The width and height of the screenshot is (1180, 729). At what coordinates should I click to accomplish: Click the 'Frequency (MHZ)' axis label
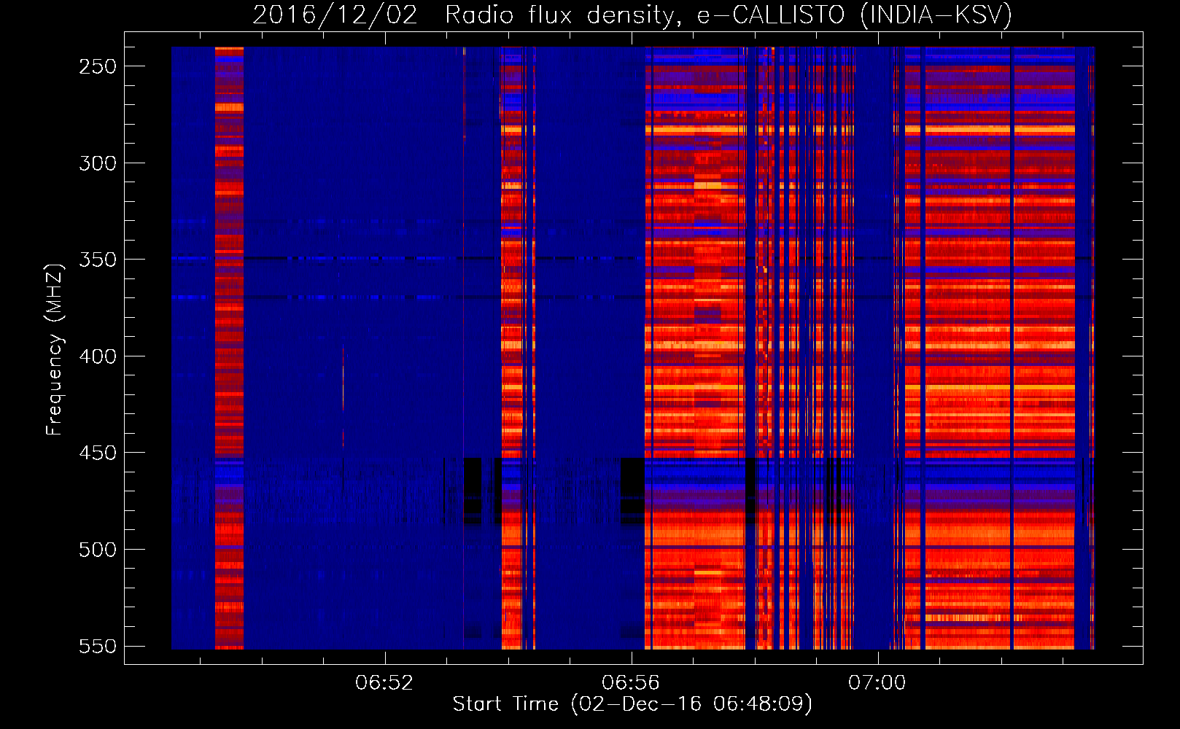(x=55, y=349)
